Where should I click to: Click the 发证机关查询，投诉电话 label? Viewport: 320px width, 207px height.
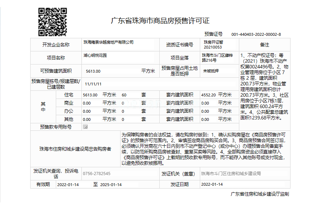pyautogui.click(x=56, y=174)
